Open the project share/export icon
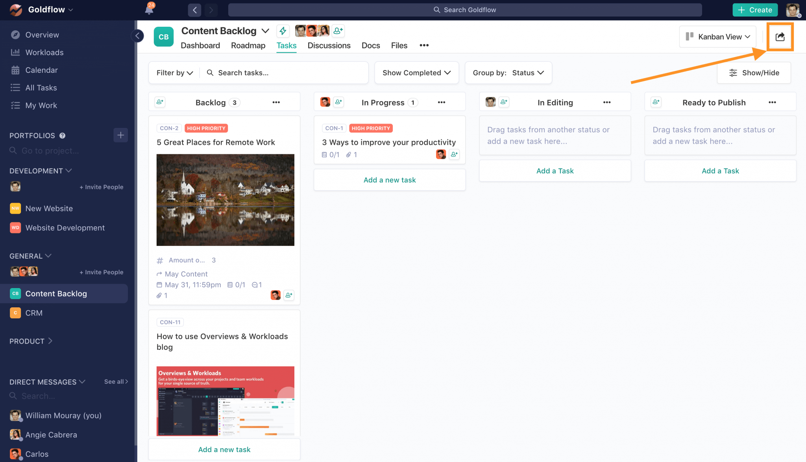Viewport: 806px width, 462px height. pyautogui.click(x=780, y=37)
